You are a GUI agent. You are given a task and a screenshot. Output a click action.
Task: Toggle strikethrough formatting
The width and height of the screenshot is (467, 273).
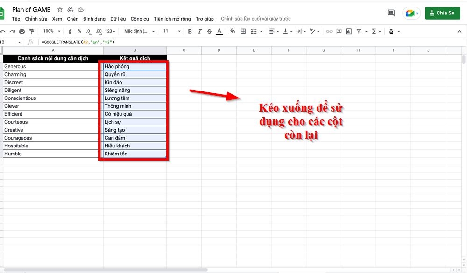[209, 31]
